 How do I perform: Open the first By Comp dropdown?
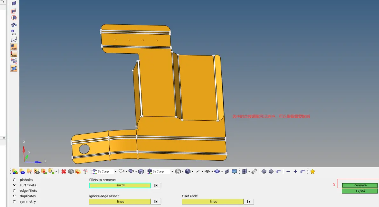(115, 171)
